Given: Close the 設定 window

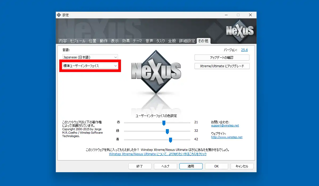Looking at the screenshot, I should point(250,15).
